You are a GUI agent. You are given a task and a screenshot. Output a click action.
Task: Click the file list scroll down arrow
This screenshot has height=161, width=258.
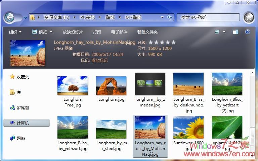point(252,156)
